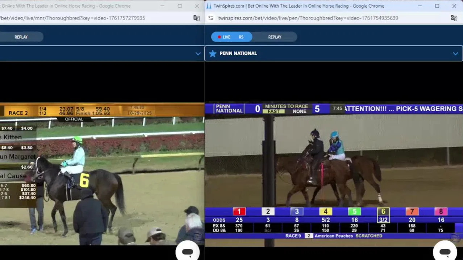Minimize the right Chrome window
This screenshot has height=260, width=463.
click(420, 6)
